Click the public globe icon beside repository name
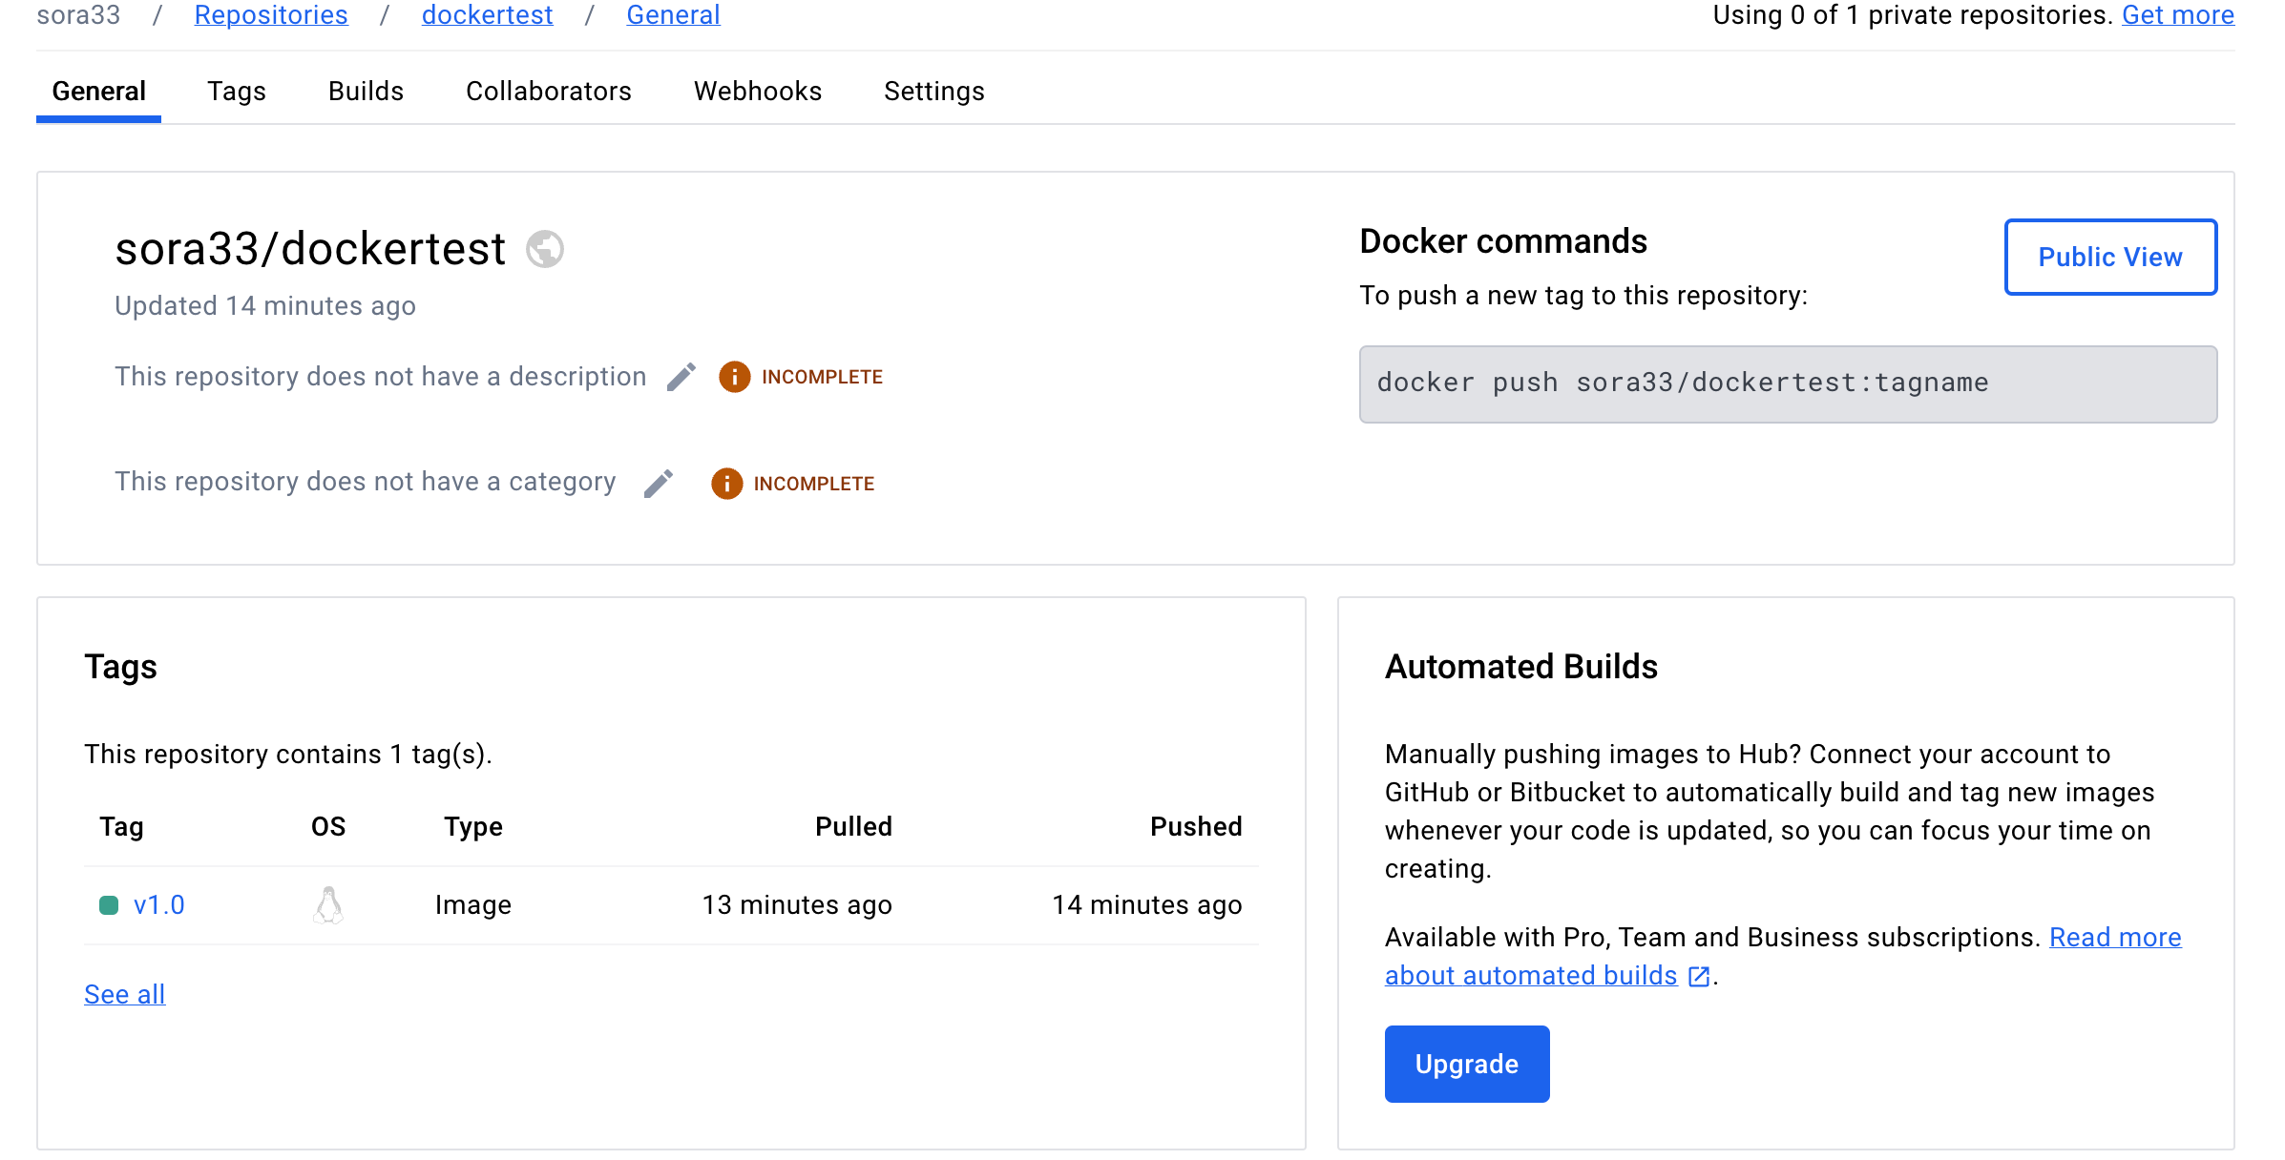Image resolution: width=2285 pixels, height=1160 pixels. coord(545,249)
